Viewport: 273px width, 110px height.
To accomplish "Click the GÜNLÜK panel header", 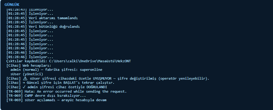I will pos(12,5).
